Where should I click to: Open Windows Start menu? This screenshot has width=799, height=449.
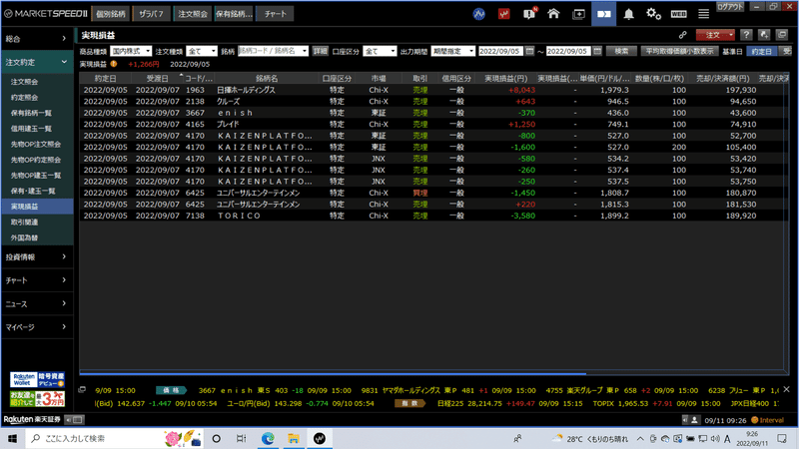13,438
